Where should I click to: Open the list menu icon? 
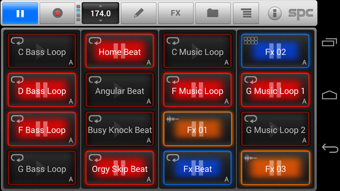pyautogui.click(x=246, y=13)
